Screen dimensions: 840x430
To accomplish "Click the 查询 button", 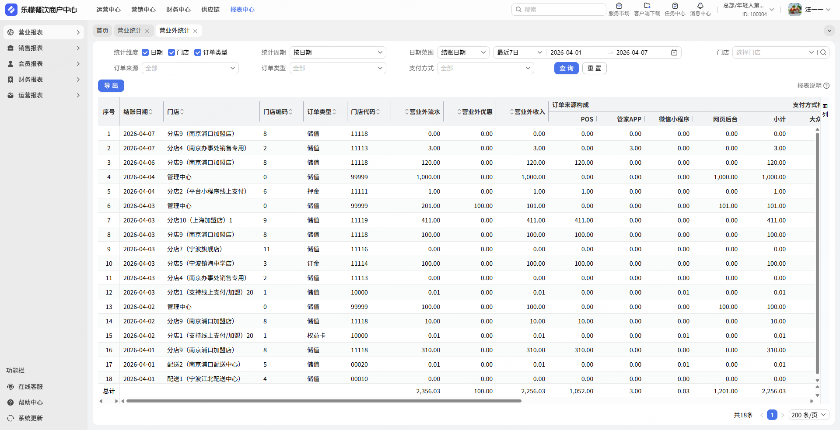I will coord(566,68).
